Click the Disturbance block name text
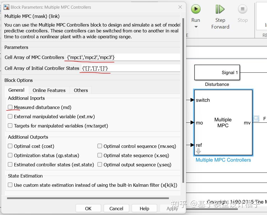 (217, 84)
